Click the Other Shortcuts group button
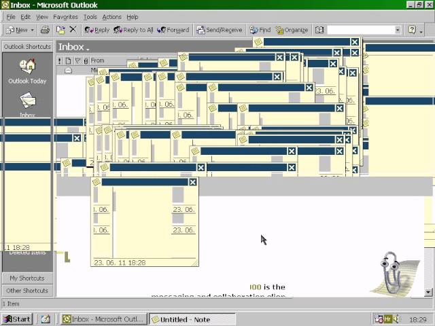 pyautogui.click(x=27, y=291)
